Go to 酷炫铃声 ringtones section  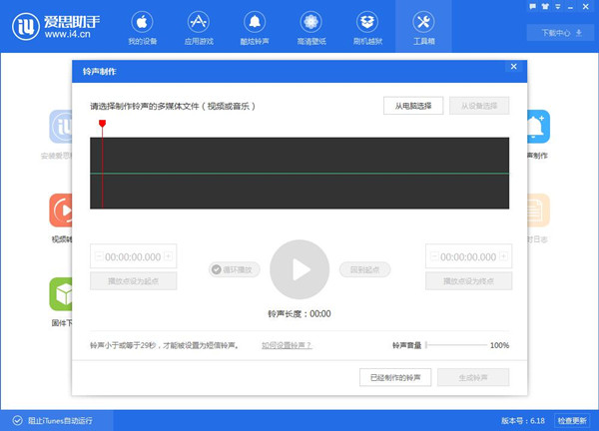click(255, 28)
